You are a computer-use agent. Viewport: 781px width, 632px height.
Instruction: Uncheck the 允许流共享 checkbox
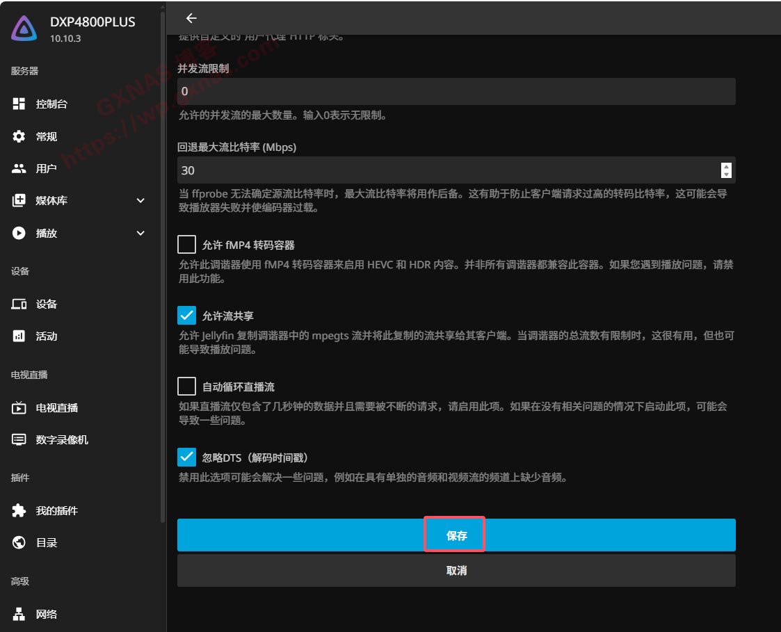click(186, 316)
